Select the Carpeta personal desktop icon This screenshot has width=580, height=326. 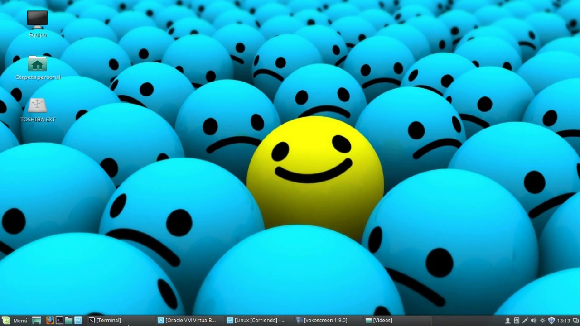click(x=38, y=68)
